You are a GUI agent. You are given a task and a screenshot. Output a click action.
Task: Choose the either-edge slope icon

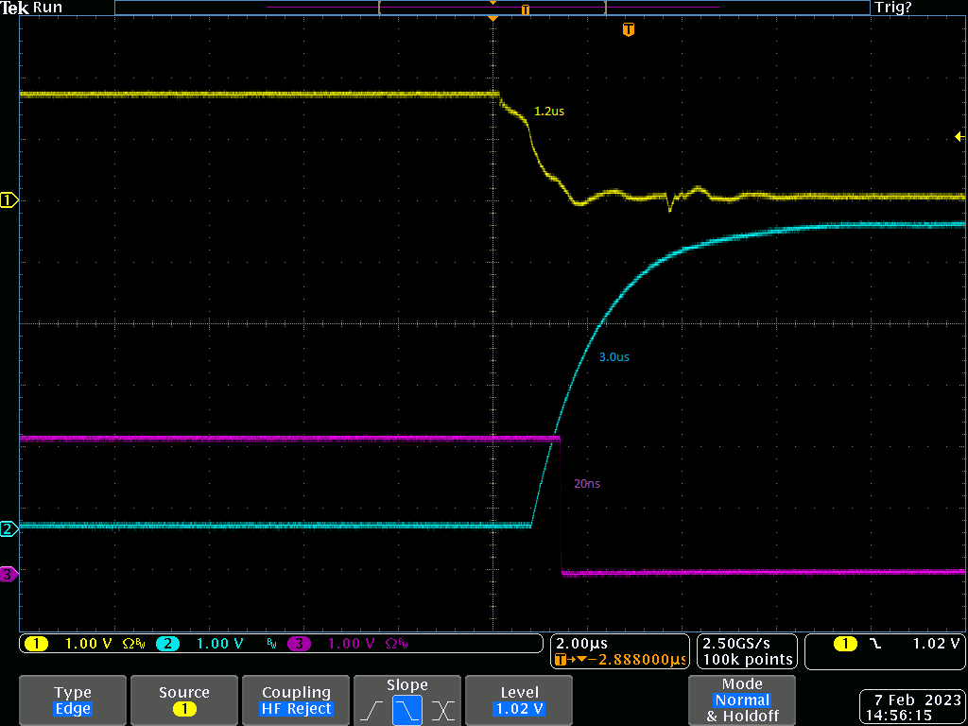pyautogui.click(x=443, y=709)
